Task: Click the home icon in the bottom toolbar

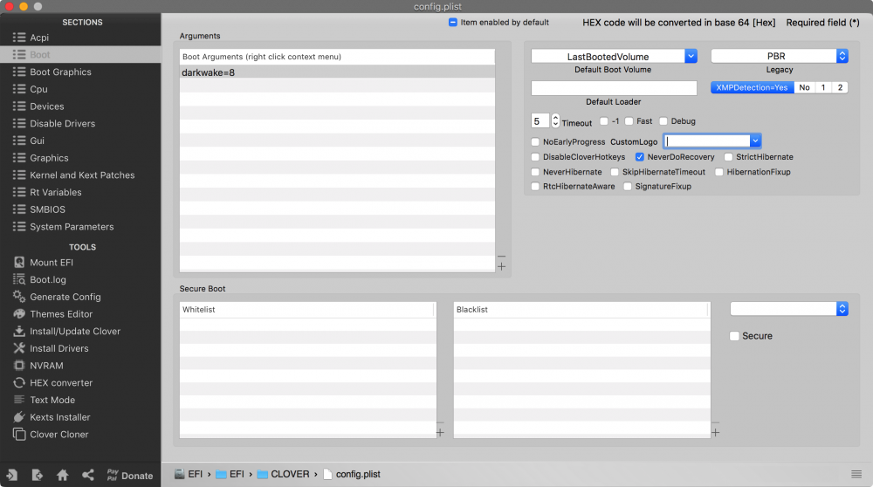Action: click(62, 475)
